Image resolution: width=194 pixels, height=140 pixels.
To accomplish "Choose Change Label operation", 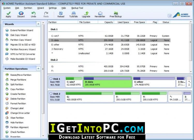I will click(14, 108).
